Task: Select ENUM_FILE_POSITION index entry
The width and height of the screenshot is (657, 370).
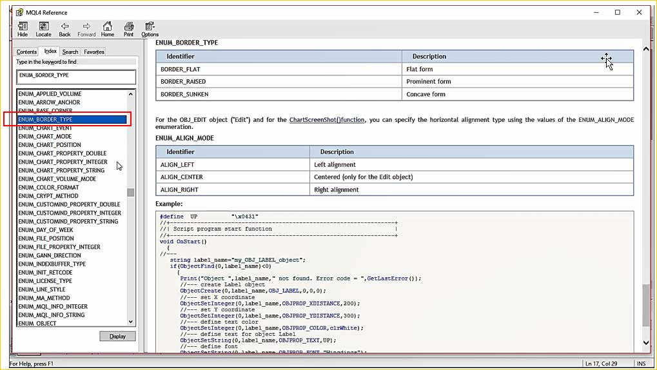Action: (x=46, y=239)
